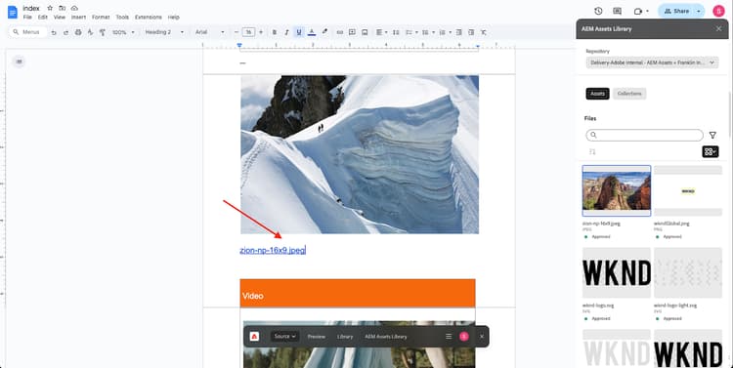Follow the zion-np-16x9.jpeg link
Image resolution: width=733 pixels, height=368 pixels.
[273, 250]
